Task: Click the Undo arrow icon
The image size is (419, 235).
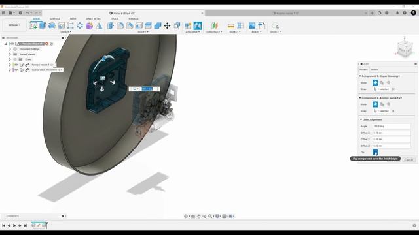Action: click(27, 13)
